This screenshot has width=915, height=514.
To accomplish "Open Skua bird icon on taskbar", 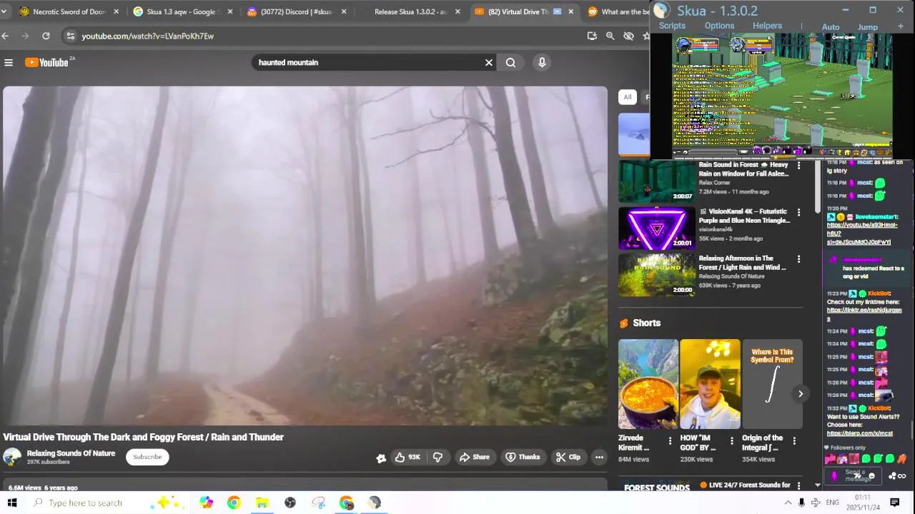I will point(375,503).
